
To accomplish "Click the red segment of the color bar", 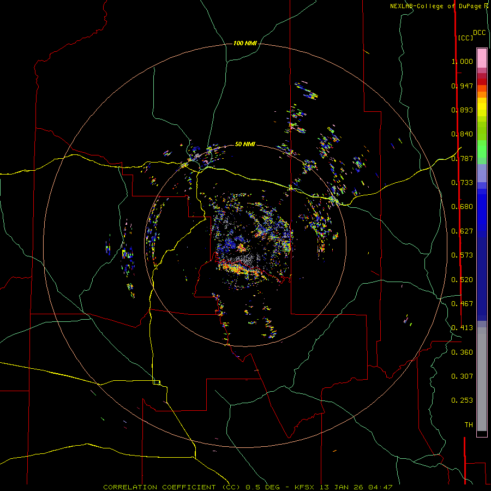I will pyautogui.click(x=482, y=82).
